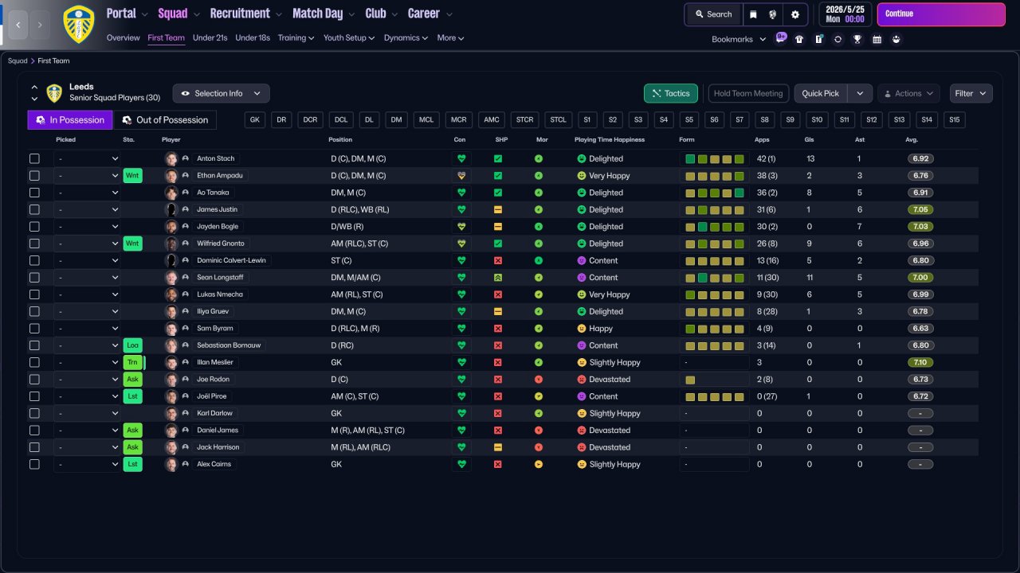Expand the Bookmarks dropdown
Image resolution: width=1020 pixels, height=573 pixels.
[x=739, y=39]
